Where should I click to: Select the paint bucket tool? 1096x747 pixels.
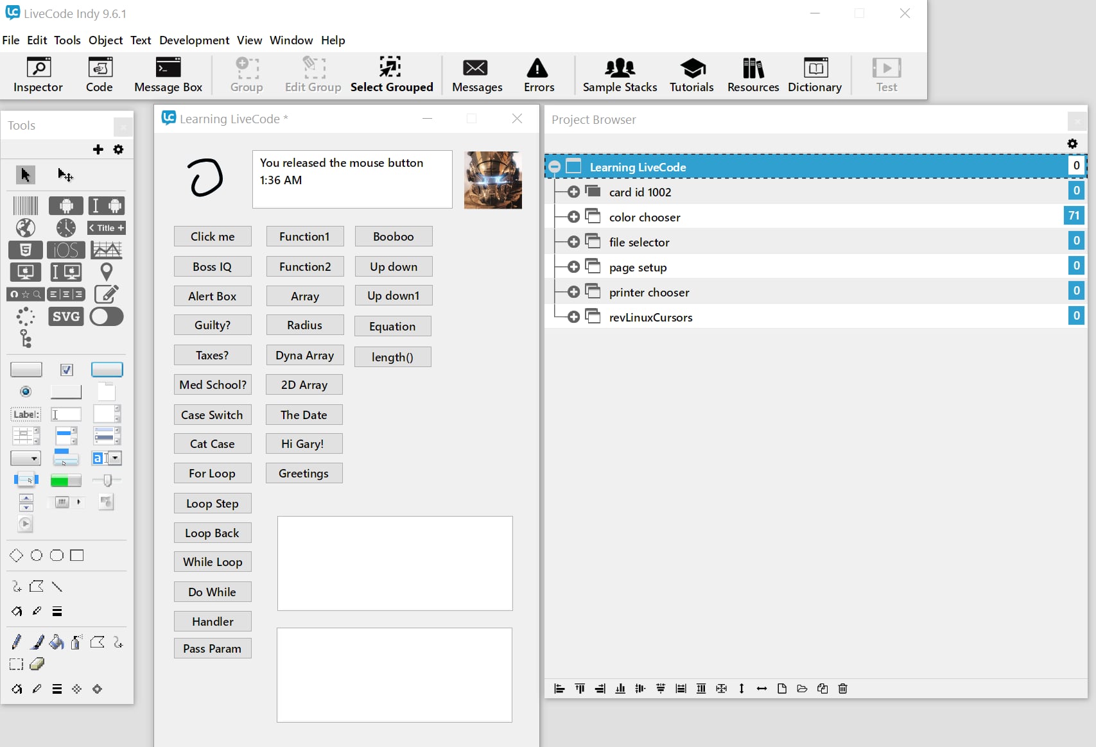(57, 642)
